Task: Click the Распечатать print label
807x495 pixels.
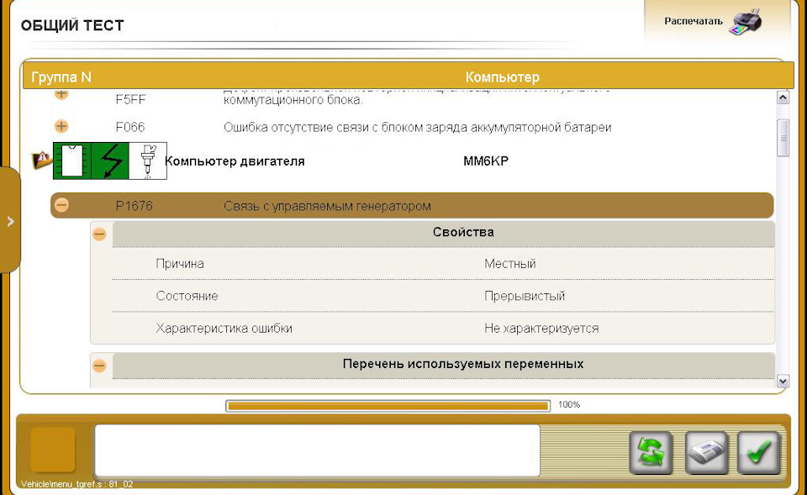Action: pyautogui.click(x=694, y=21)
